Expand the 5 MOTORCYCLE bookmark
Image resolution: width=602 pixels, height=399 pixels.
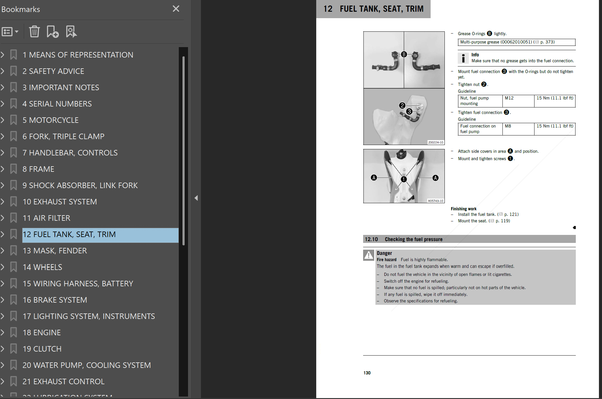[2, 120]
